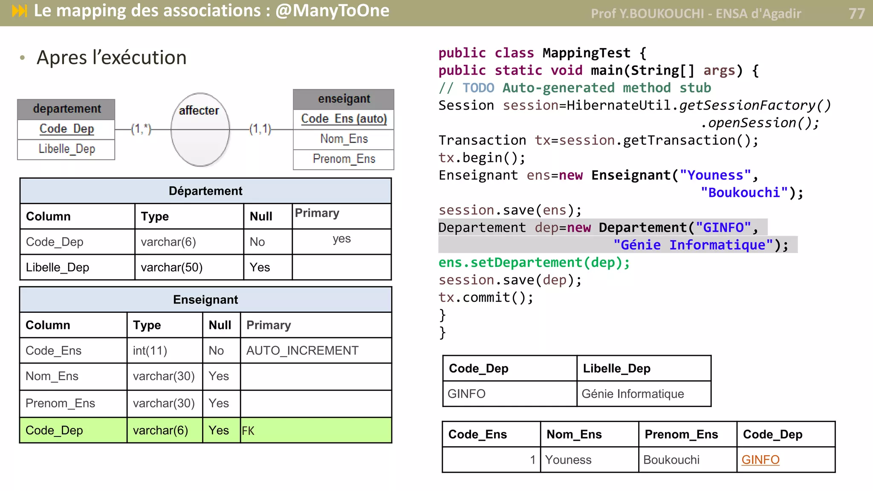
Task: Click 'varchar(50)' type cell
Action: click(x=189, y=268)
